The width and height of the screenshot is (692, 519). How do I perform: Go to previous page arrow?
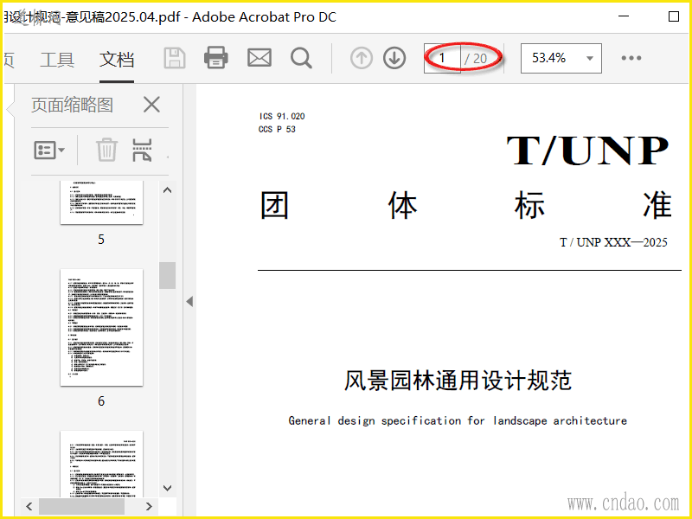[x=362, y=58]
